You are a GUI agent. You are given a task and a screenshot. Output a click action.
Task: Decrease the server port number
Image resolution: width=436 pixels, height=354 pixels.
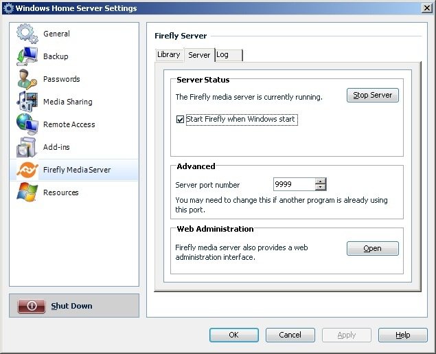[321, 187]
